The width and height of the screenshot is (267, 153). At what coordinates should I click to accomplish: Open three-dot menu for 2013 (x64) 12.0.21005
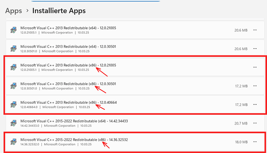pyautogui.click(x=255, y=30)
